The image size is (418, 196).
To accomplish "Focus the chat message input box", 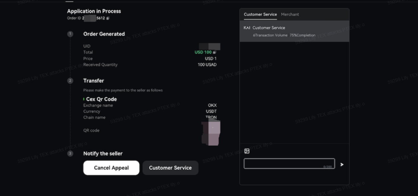I will 289,163.
